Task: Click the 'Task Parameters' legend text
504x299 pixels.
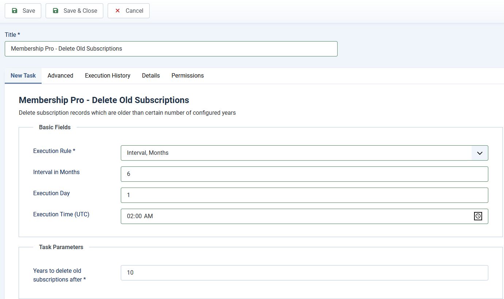Action: coord(61,247)
